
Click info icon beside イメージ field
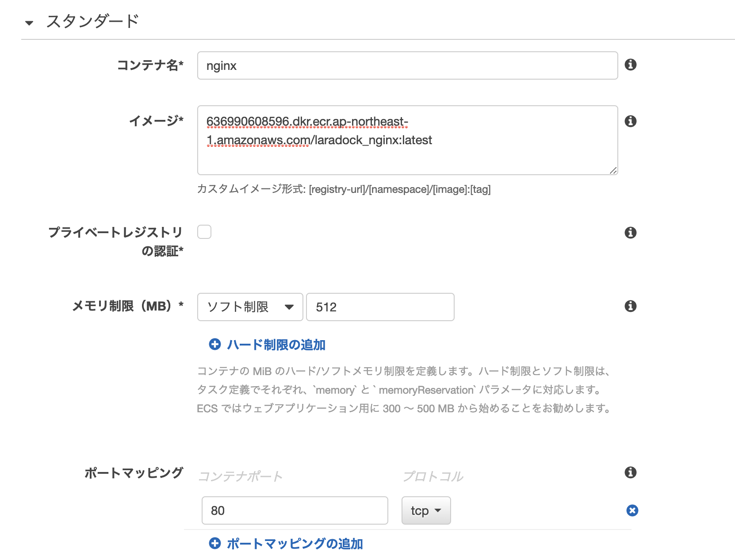pos(630,121)
